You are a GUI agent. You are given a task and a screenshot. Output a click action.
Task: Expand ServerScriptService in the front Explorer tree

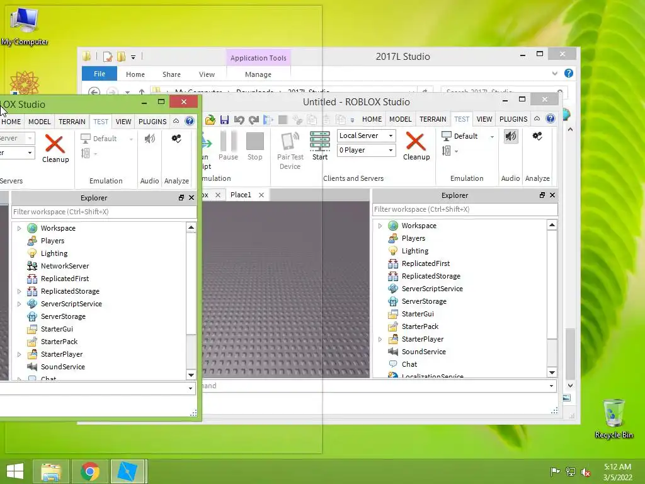[19, 304]
